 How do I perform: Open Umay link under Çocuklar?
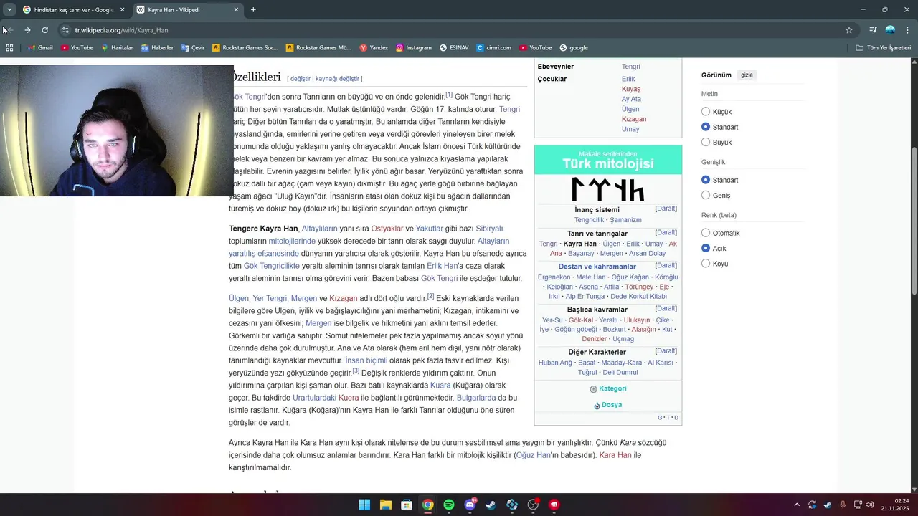tap(630, 129)
